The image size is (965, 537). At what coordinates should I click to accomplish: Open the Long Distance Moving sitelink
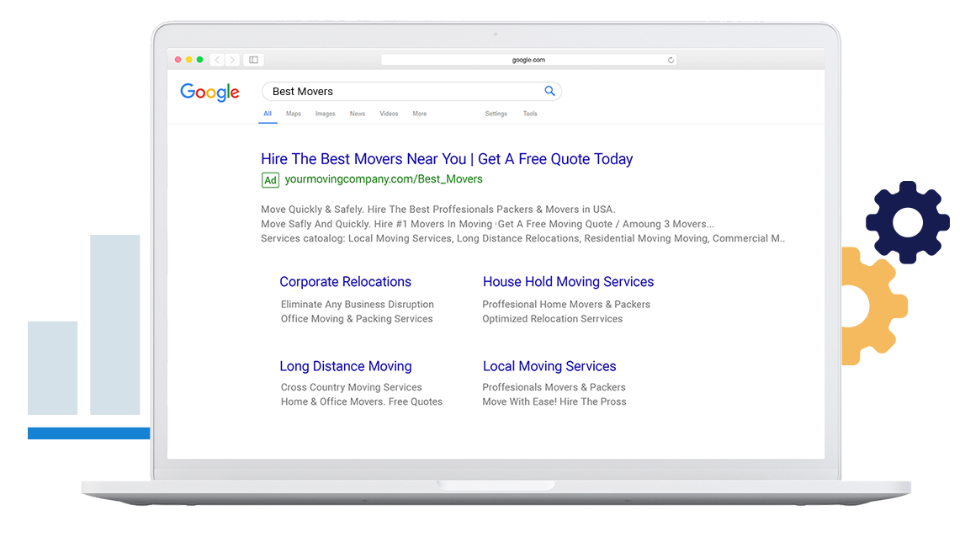(x=346, y=366)
